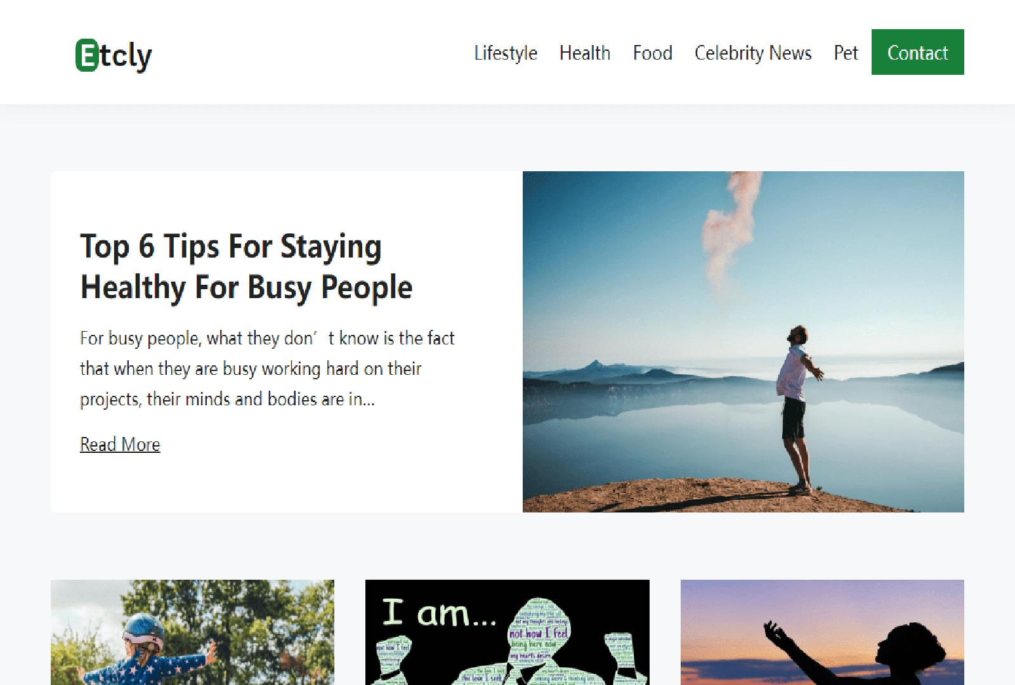Select the Pet menu item
Viewport: 1015px width, 685px height.
(x=846, y=53)
